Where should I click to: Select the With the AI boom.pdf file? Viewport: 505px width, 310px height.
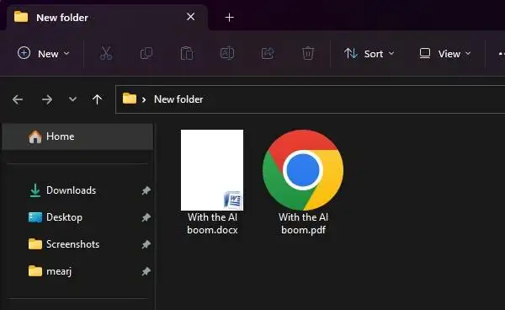click(x=303, y=182)
